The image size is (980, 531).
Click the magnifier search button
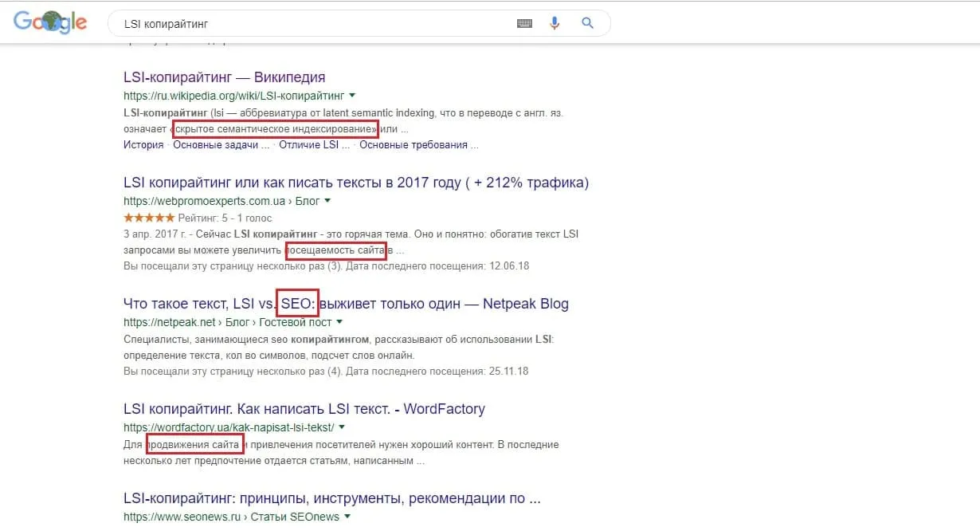588,23
